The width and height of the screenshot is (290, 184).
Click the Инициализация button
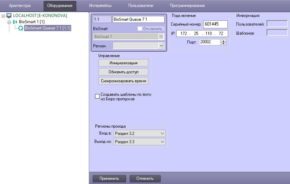(x=123, y=63)
